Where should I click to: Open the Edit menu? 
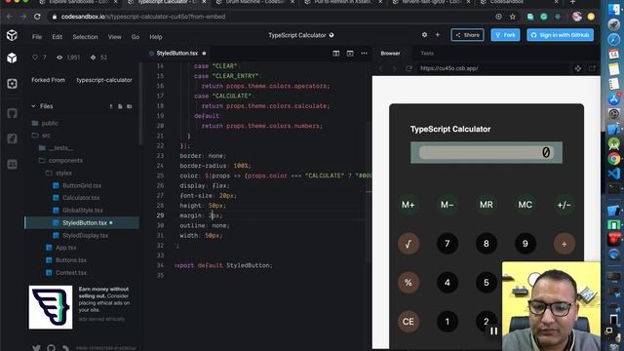[58, 37]
